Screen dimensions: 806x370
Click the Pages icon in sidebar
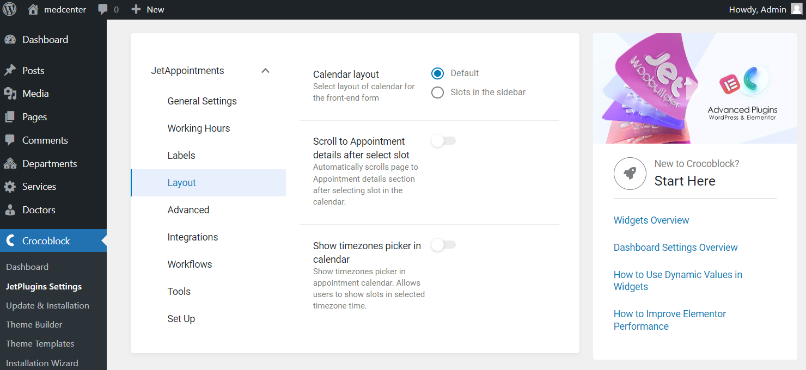(x=10, y=117)
